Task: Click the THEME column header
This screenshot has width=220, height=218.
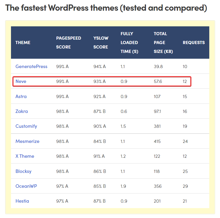Action: tap(23, 43)
